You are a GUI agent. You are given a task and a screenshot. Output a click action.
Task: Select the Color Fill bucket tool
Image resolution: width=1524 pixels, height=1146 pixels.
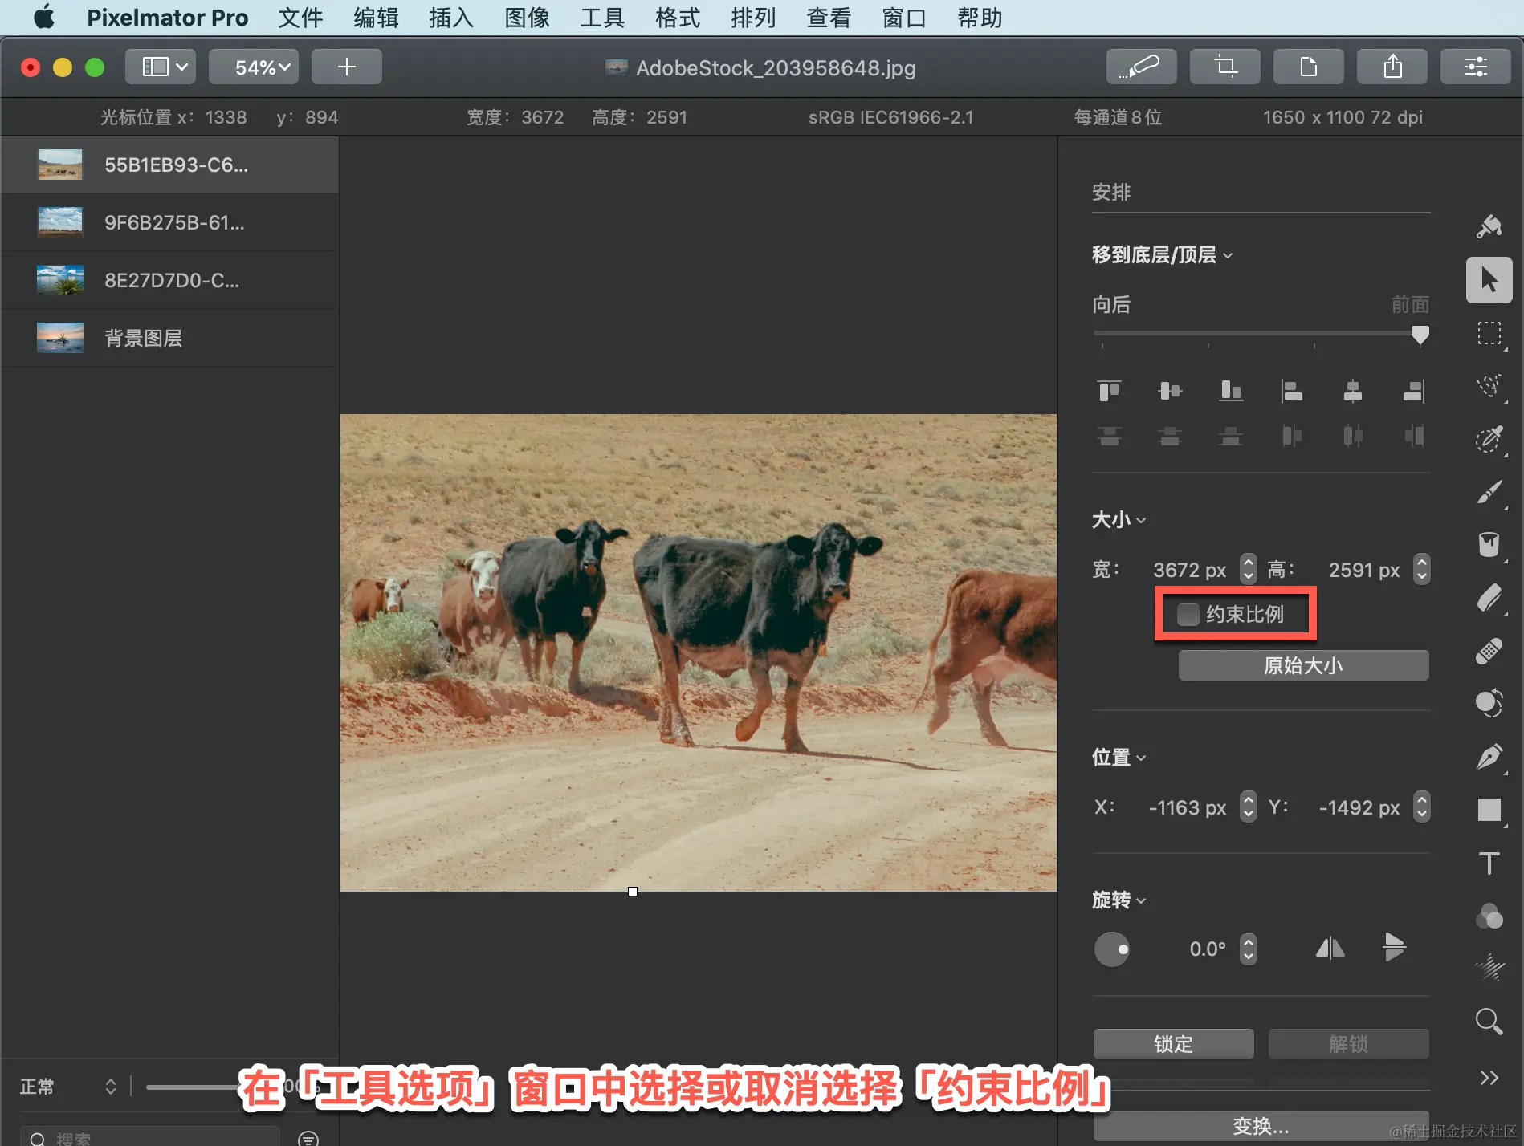pos(1489,545)
